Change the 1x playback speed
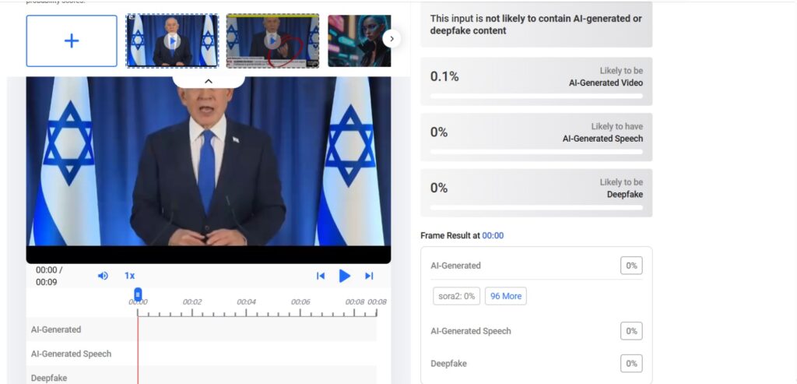Viewport: 797px width, 384px height. (130, 276)
